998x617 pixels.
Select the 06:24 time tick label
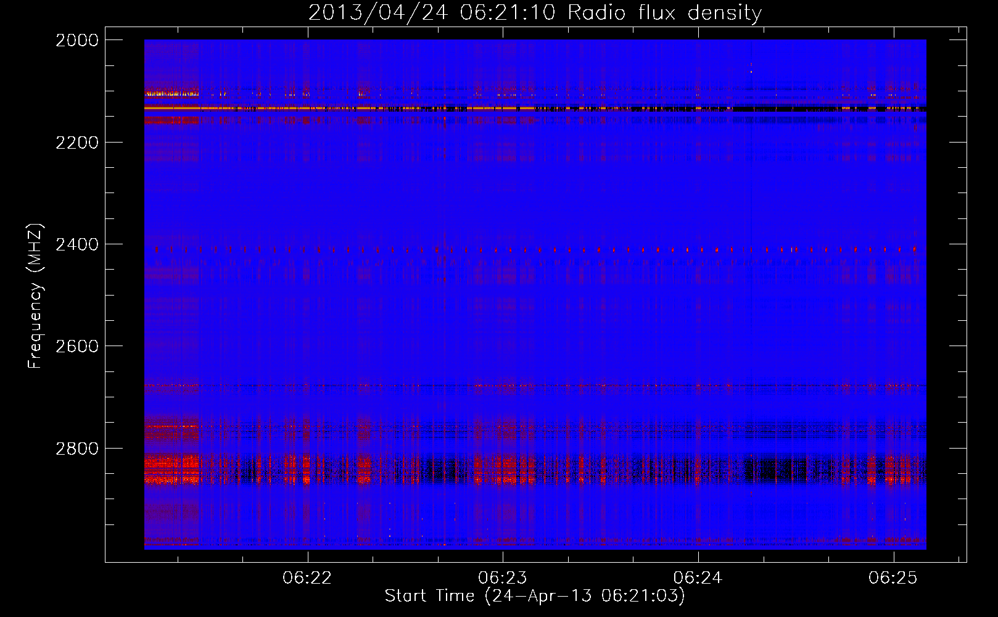pos(698,578)
